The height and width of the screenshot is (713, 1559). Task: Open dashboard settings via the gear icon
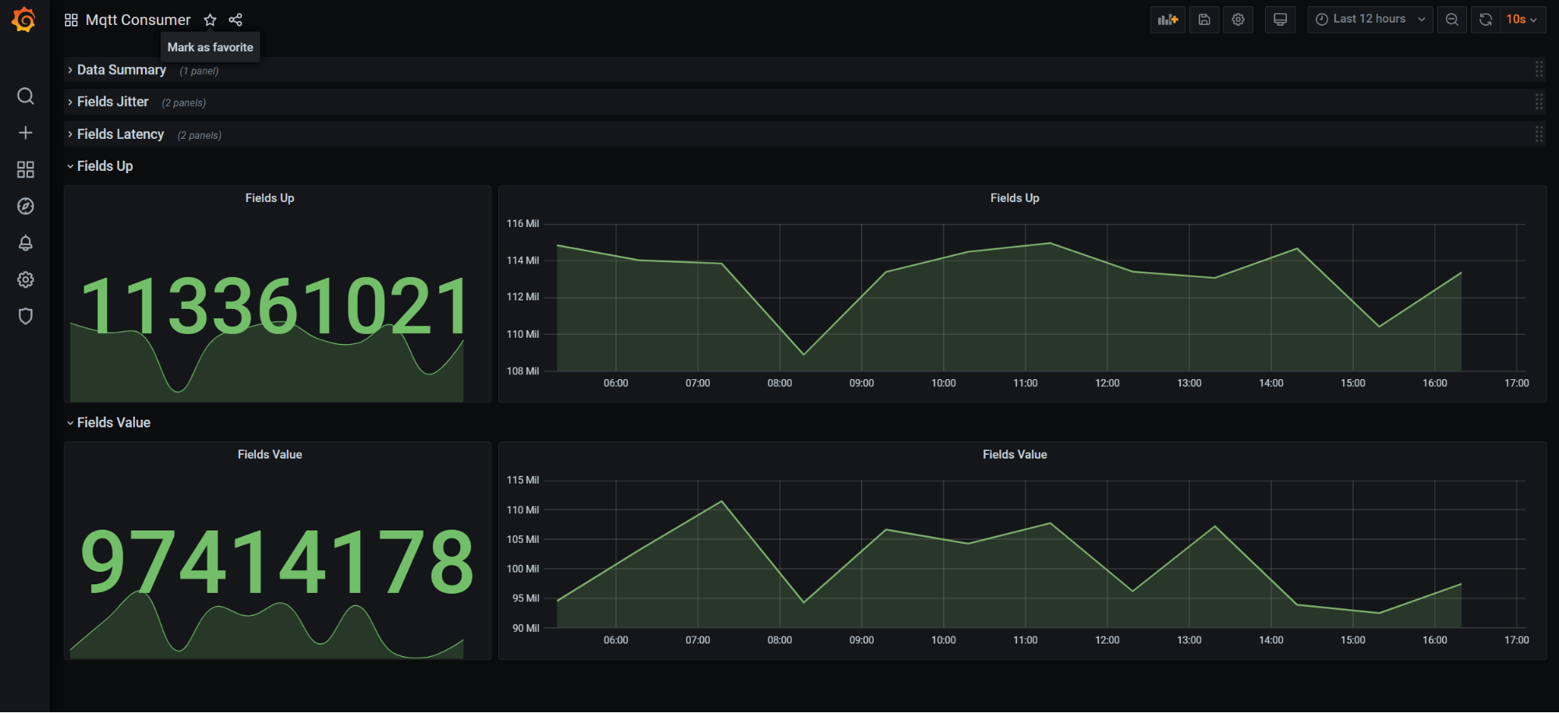1238,19
